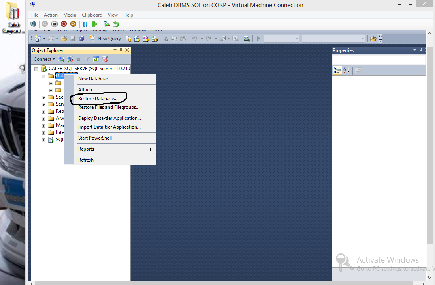This screenshot has width=435, height=285.
Task: Choose Import Data-tier Application...
Action: pyautogui.click(x=109, y=127)
